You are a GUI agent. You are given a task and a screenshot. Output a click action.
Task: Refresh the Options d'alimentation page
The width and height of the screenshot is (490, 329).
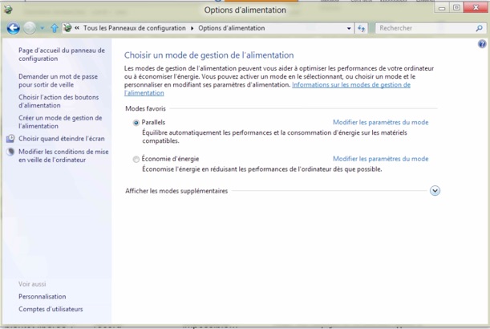361,28
